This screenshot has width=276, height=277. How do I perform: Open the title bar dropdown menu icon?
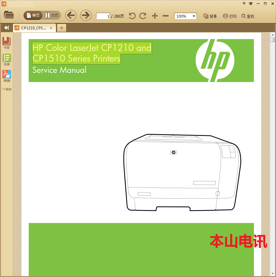tap(244, 4)
